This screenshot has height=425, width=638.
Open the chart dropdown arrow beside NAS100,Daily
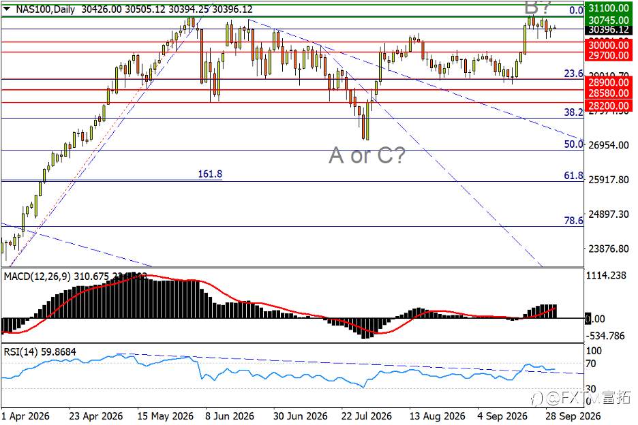(7, 9)
